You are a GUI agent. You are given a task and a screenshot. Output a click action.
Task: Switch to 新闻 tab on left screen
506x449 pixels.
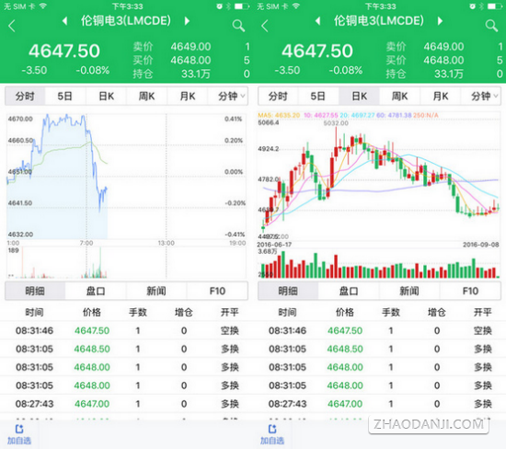click(x=156, y=291)
